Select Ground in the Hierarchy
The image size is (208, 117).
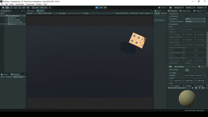click(13, 18)
